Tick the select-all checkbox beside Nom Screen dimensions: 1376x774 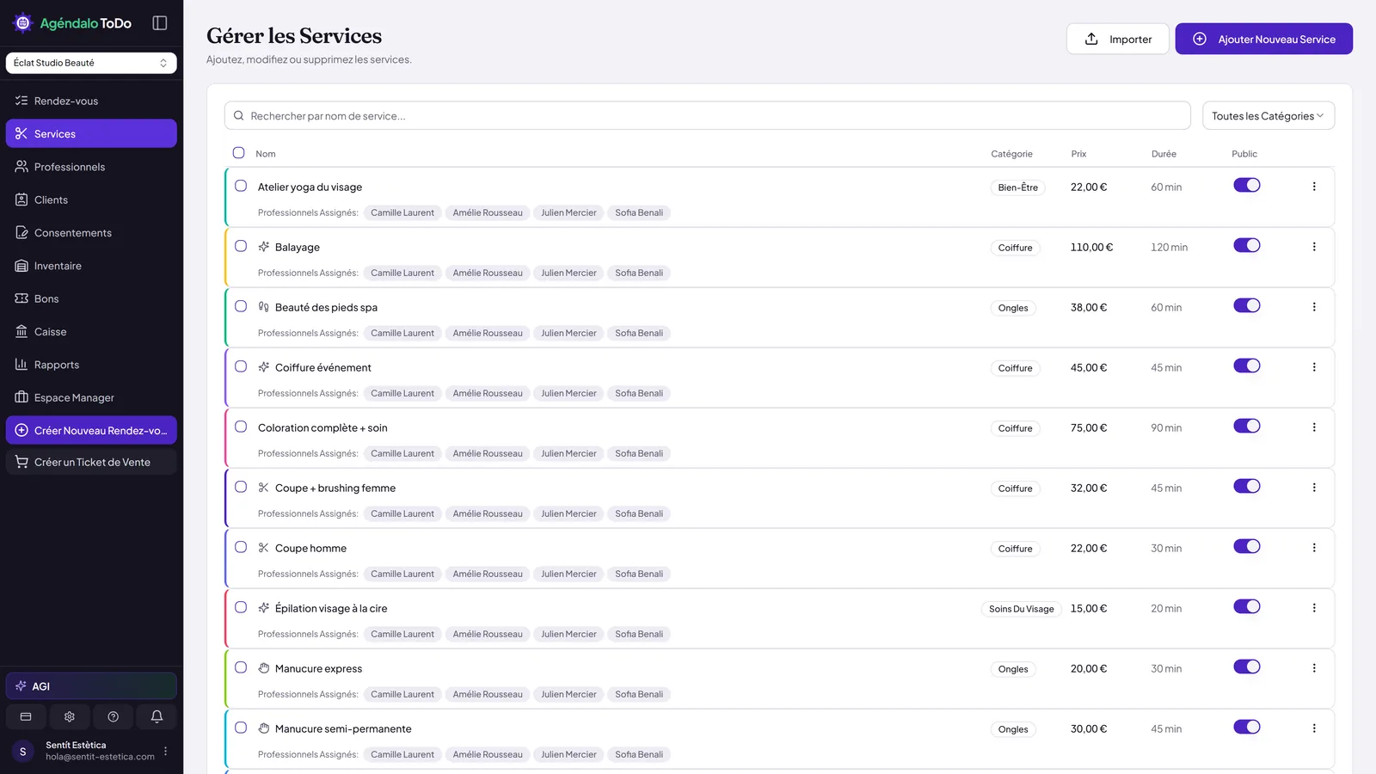(x=239, y=153)
